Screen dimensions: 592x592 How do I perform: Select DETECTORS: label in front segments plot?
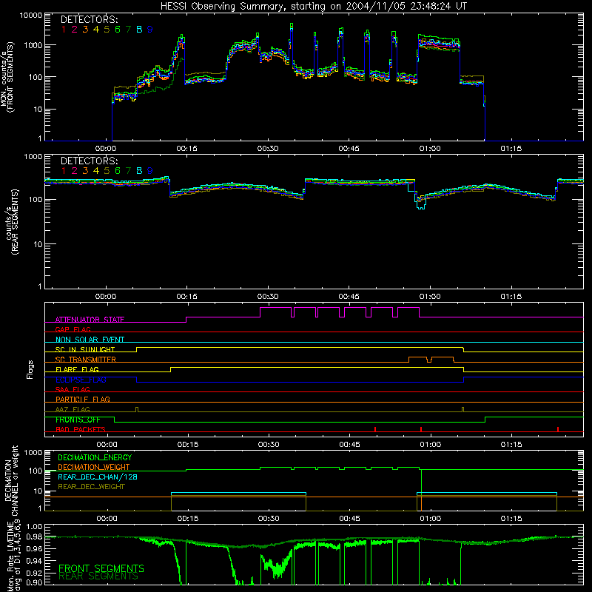tap(89, 19)
